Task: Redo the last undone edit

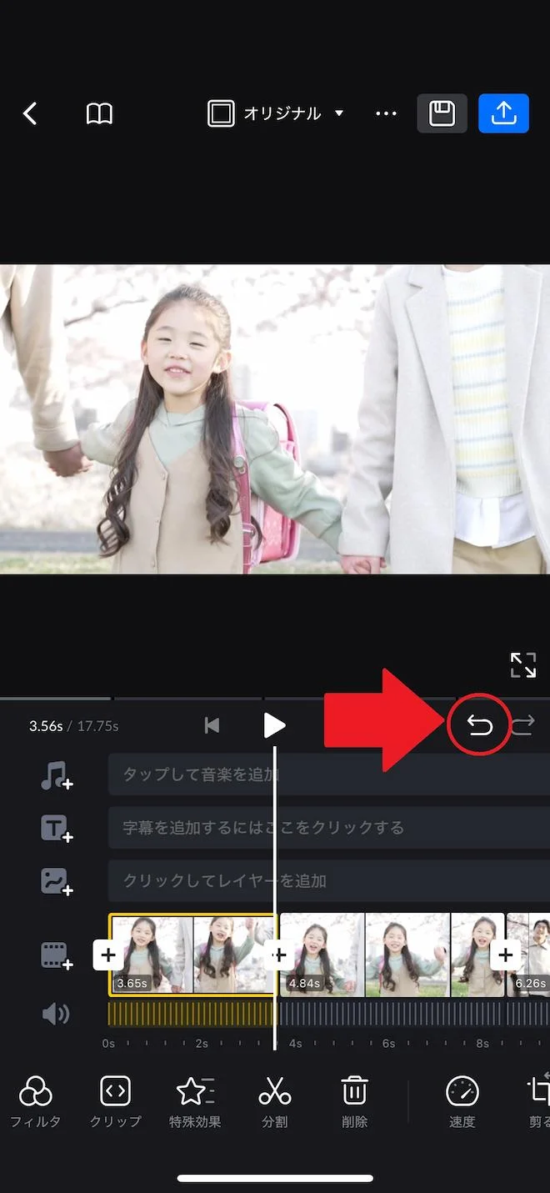Action: (522, 726)
